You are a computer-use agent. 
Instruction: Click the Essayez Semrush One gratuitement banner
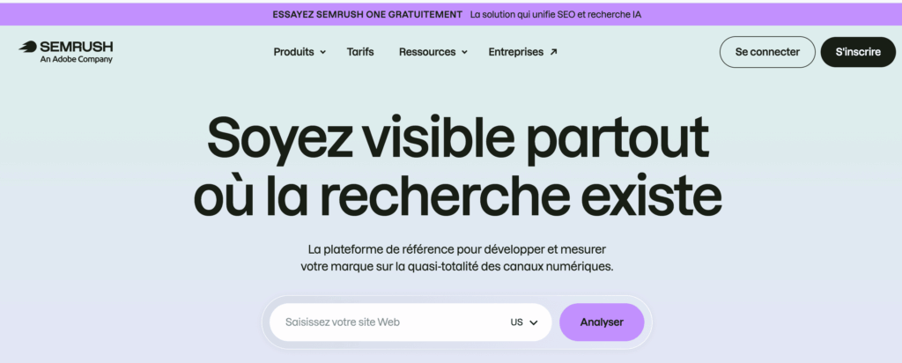451,14
